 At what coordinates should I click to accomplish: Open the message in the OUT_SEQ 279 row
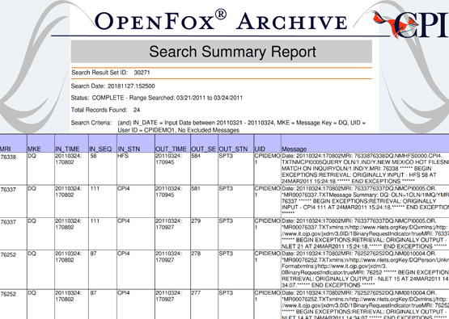tap(365, 233)
